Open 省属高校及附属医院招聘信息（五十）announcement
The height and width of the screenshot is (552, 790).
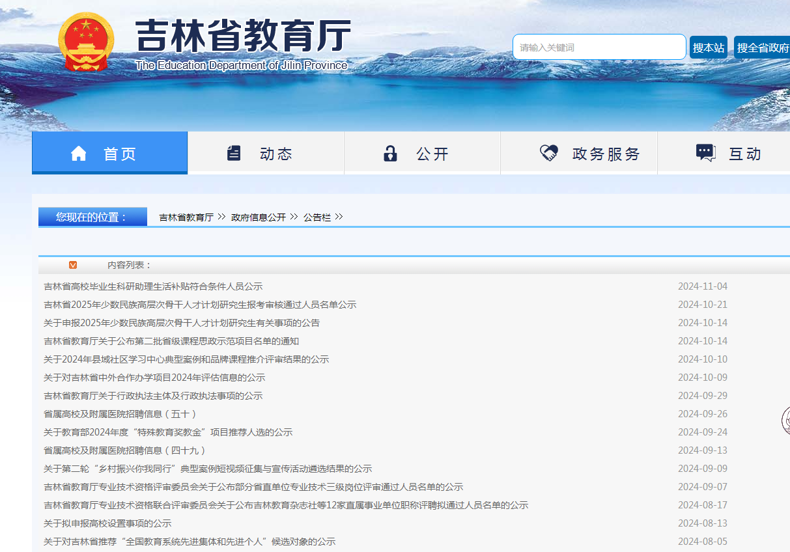click(x=121, y=413)
